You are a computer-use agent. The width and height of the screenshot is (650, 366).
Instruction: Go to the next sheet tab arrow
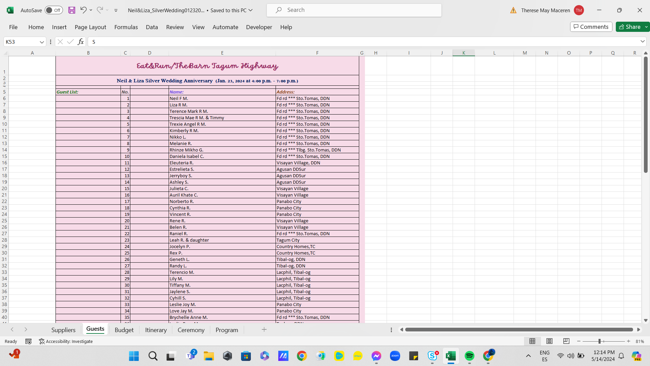click(26, 329)
